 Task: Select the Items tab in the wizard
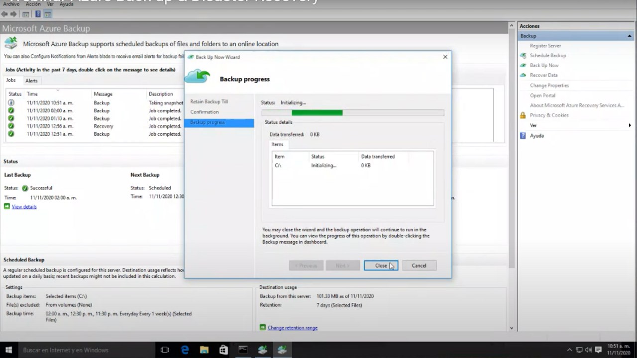(278, 144)
